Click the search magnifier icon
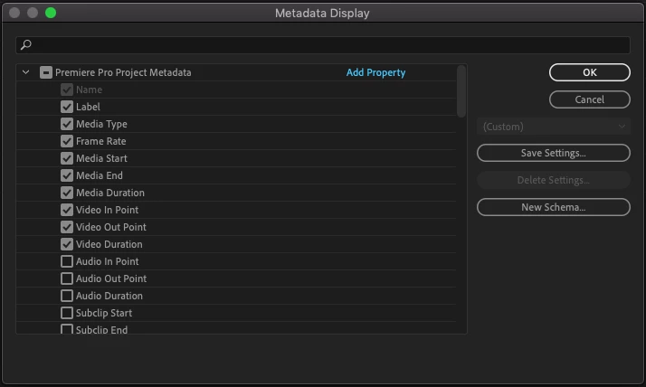The width and height of the screenshot is (646, 387). [x=26, y=44]
